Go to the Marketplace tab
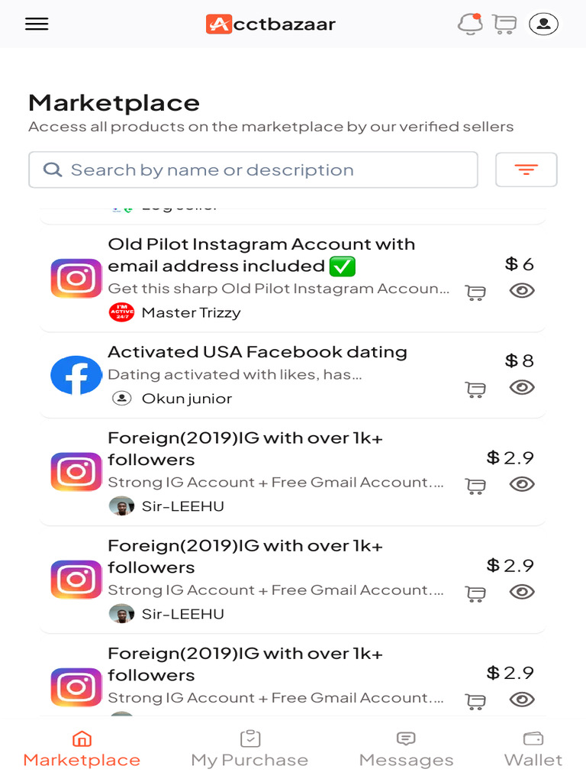This screenshot has width=586, height=782. (82, 748)
